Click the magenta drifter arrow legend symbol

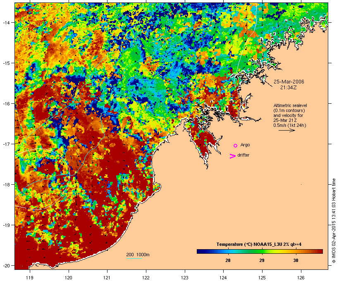pyautogui.click(x=233, y=156)
